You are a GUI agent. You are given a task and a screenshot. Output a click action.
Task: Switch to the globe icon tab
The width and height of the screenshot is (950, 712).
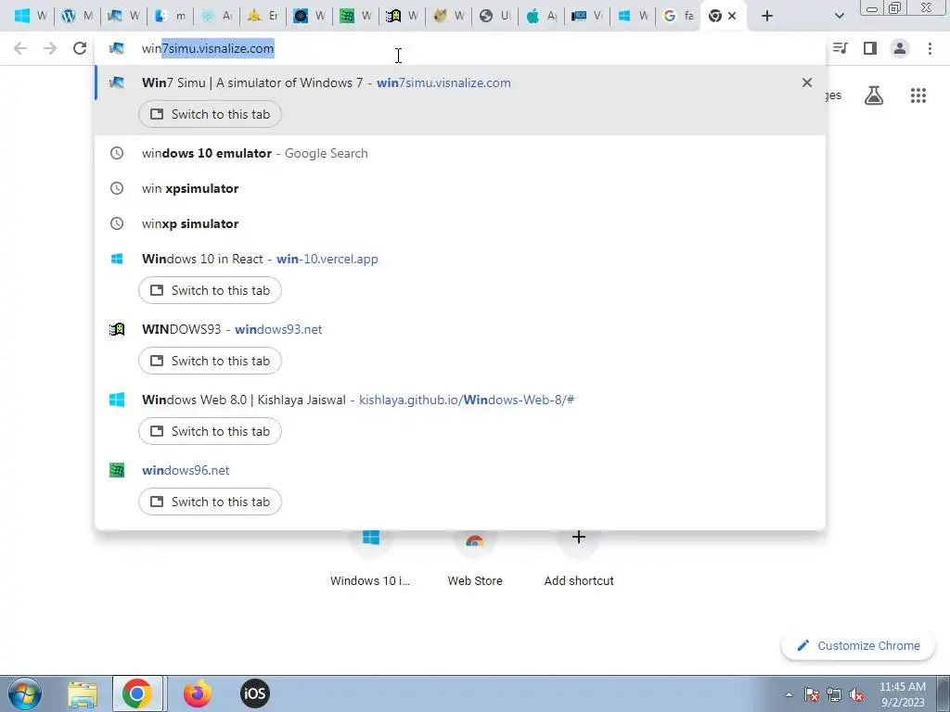click(x=494, y=17)
